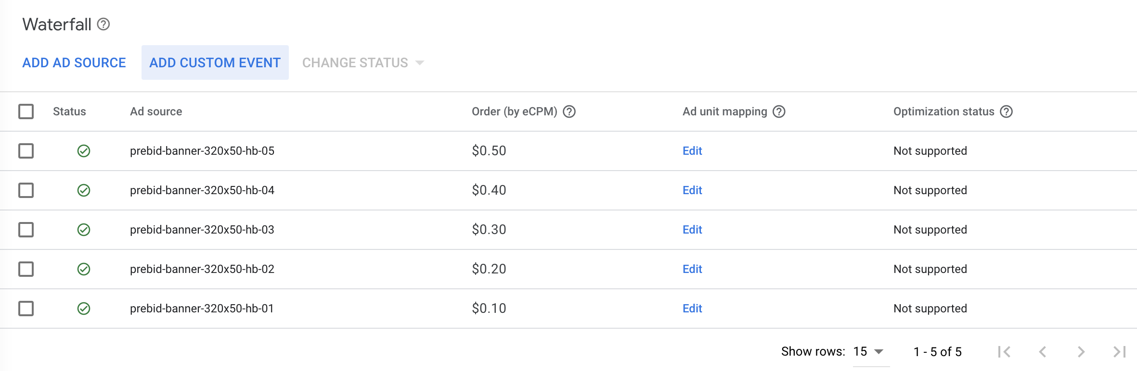
Task: Click the Order (by eCPM) help icon
Action: (569, 111)
